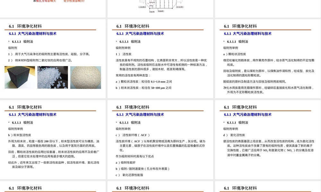The height and width of the screenshot is (192, 321).
Task: Click the line 'a) 吸附性能好'
Action: [x=126, y=163]
